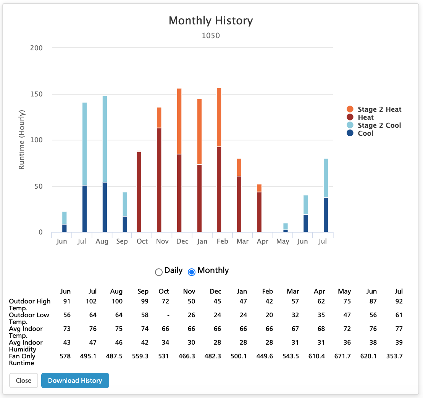The height and width of the screenshot is (398, 423).
Task: Select the Monthly radio button
Action: tap(192, 272)
